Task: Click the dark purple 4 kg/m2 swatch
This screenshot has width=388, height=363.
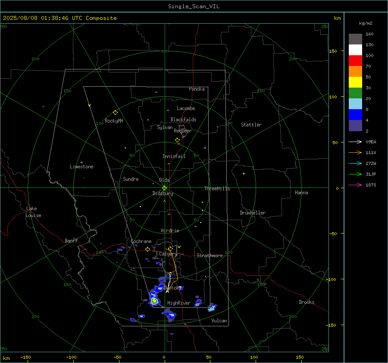Action: pos(355,125)
